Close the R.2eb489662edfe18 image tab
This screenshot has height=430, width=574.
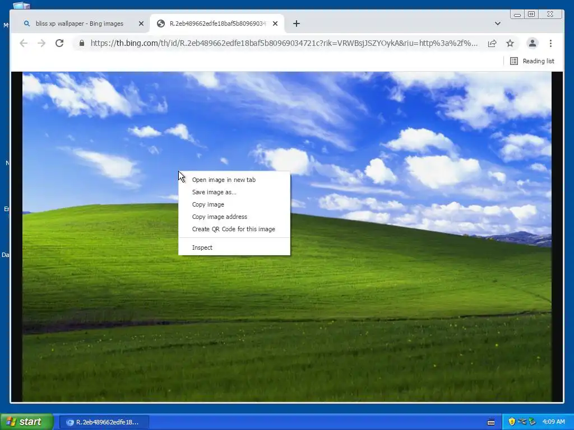coord(275,24)
